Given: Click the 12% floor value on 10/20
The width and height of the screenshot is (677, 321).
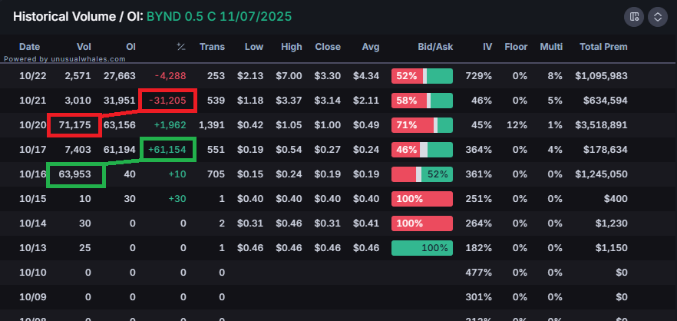Looking at the screenshot, I should pos(517,125).
